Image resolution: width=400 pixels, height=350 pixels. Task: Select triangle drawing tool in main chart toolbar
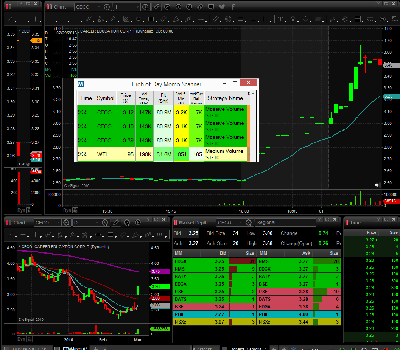click(x=176, y=19)
